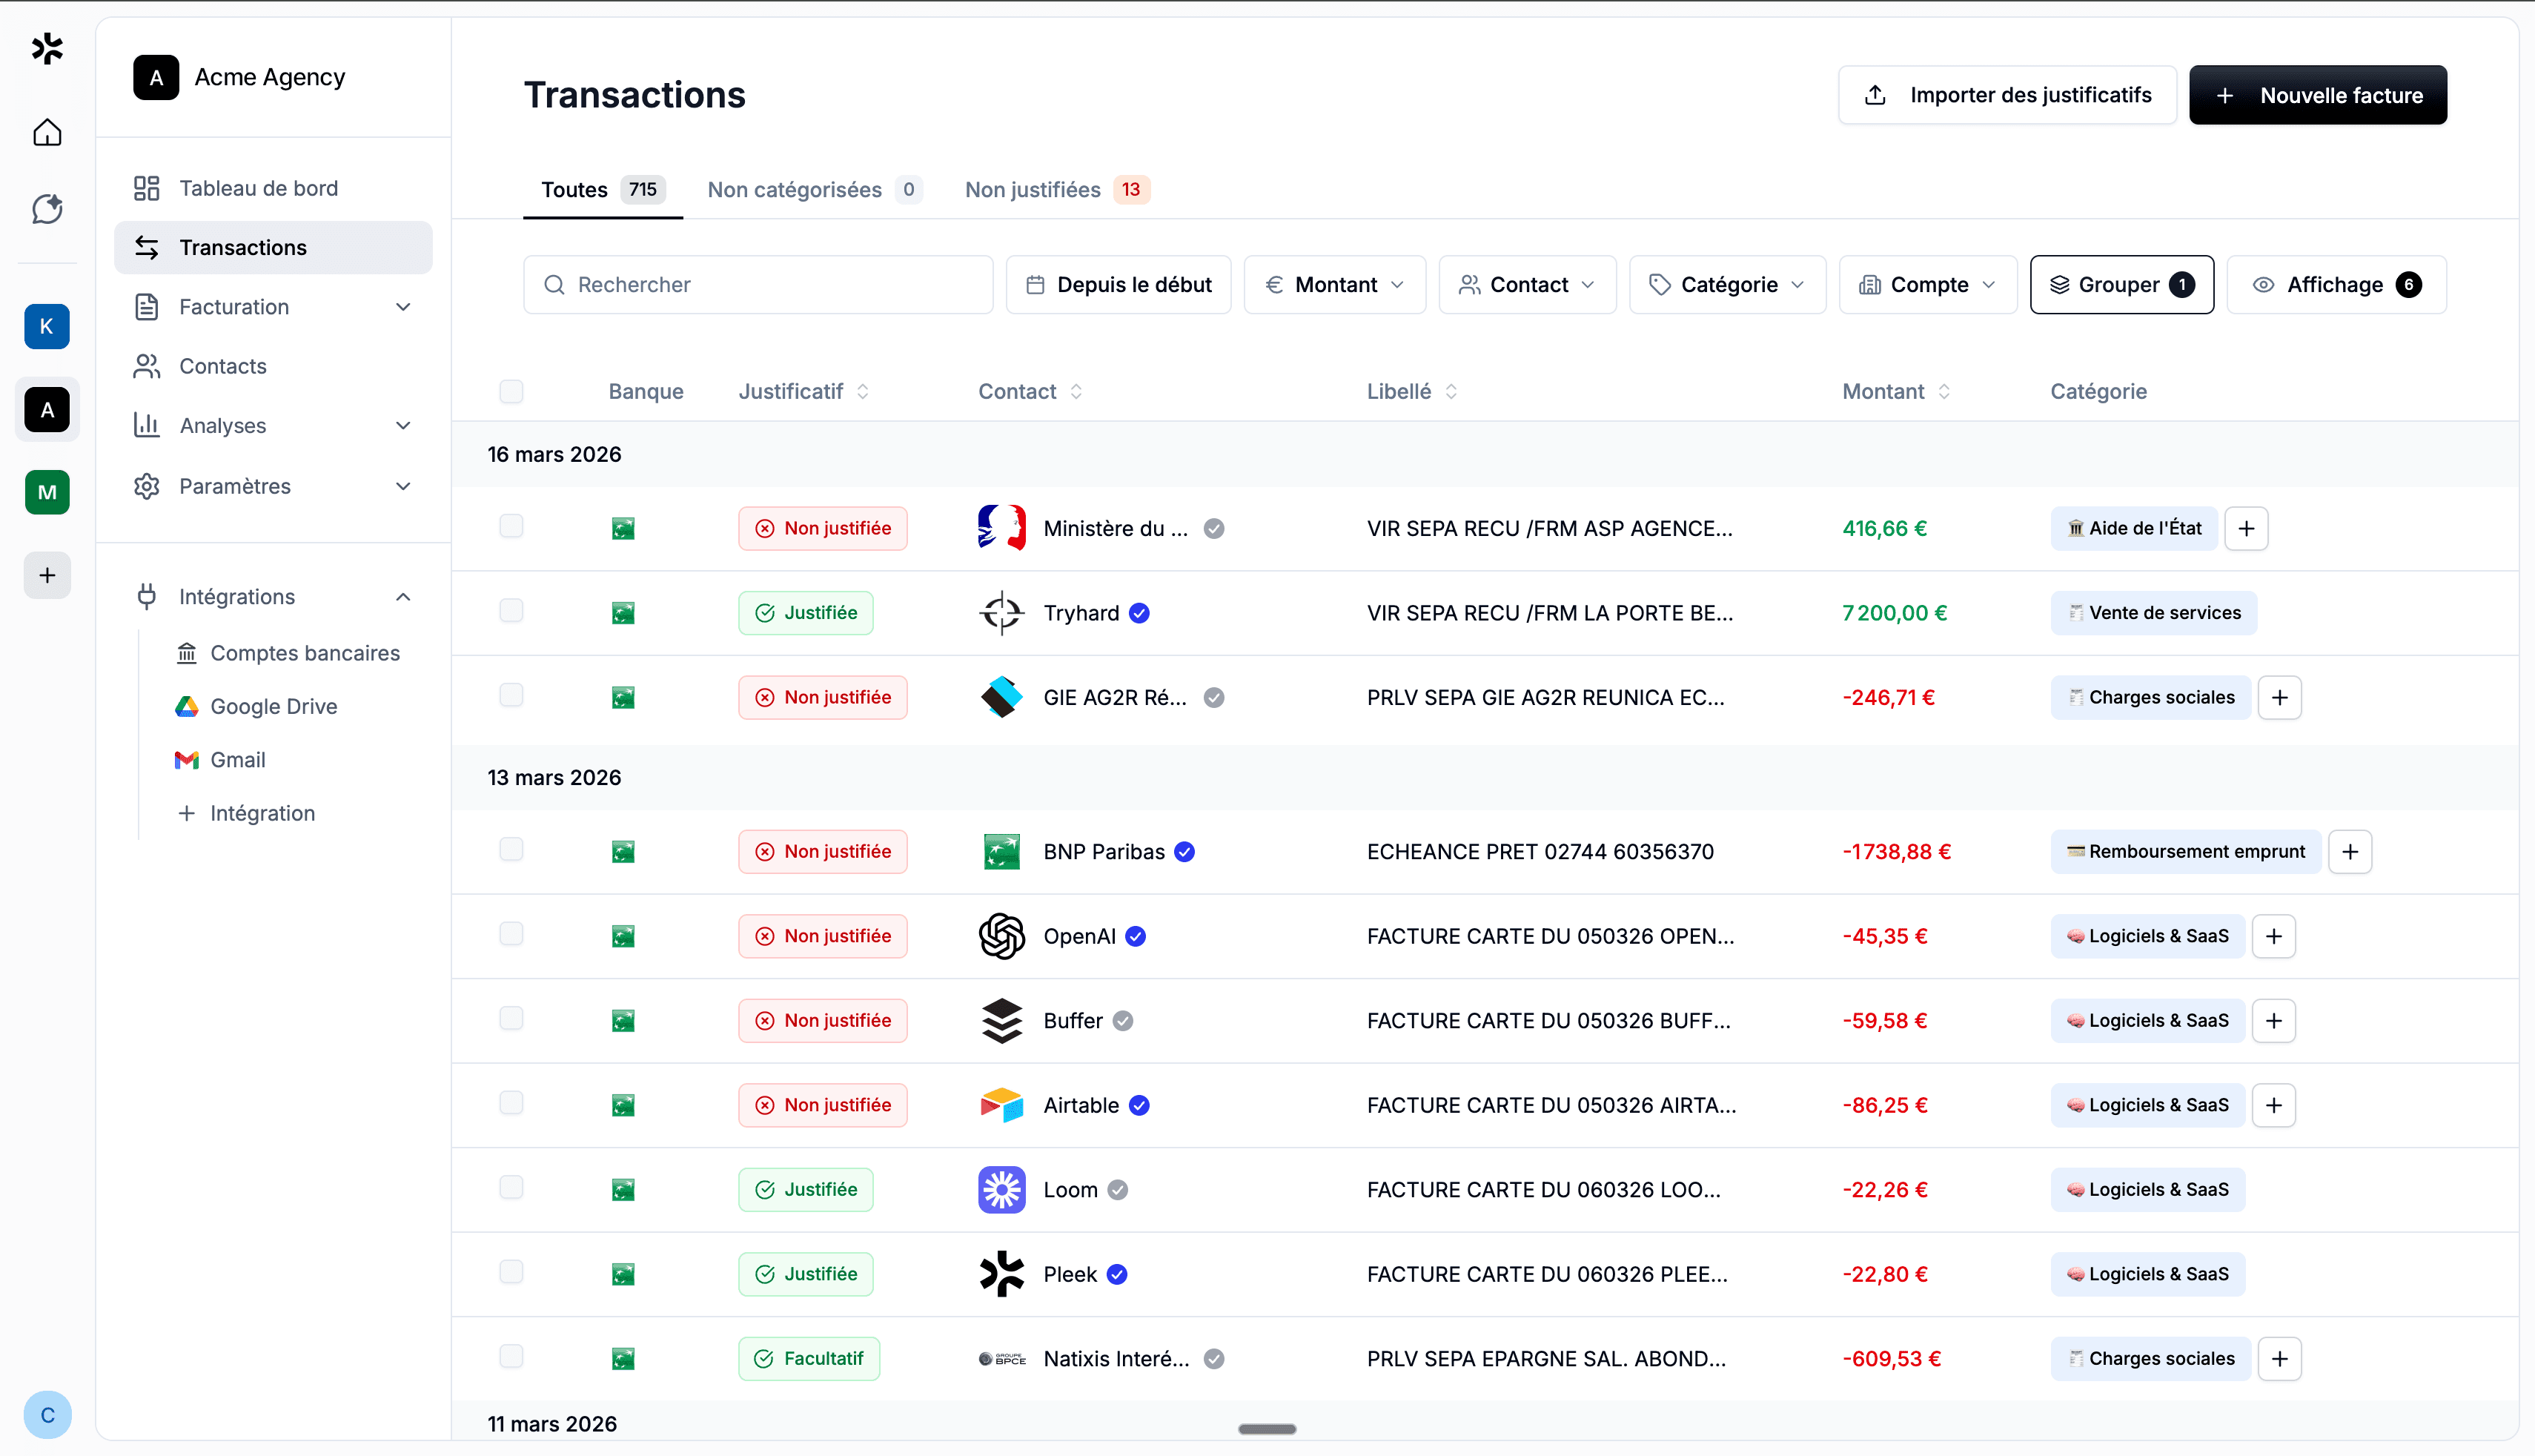Select all transactions with the header checkbox

click(511, 391)
